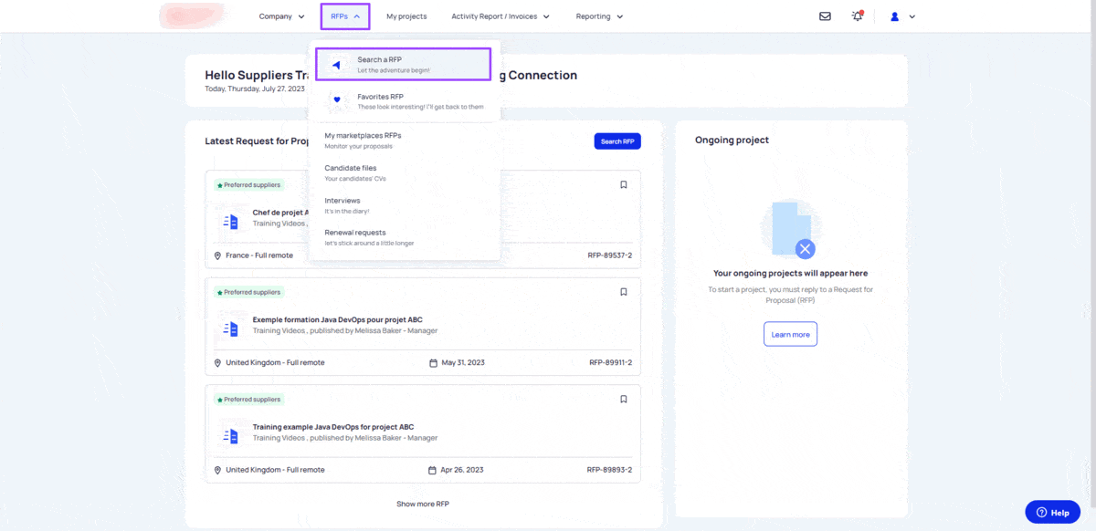Image resolution: width=1096 pixels, height=531 pixels.
Task: Click document icon of Exemple formation Java DevOps
Action: click(229, 328)
